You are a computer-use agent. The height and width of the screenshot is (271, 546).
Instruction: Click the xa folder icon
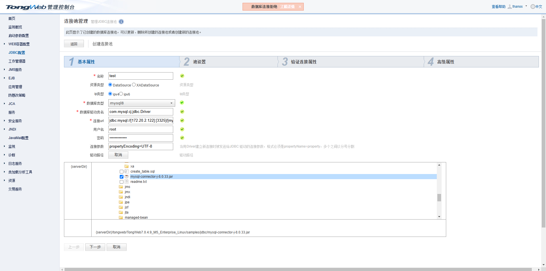127,166
